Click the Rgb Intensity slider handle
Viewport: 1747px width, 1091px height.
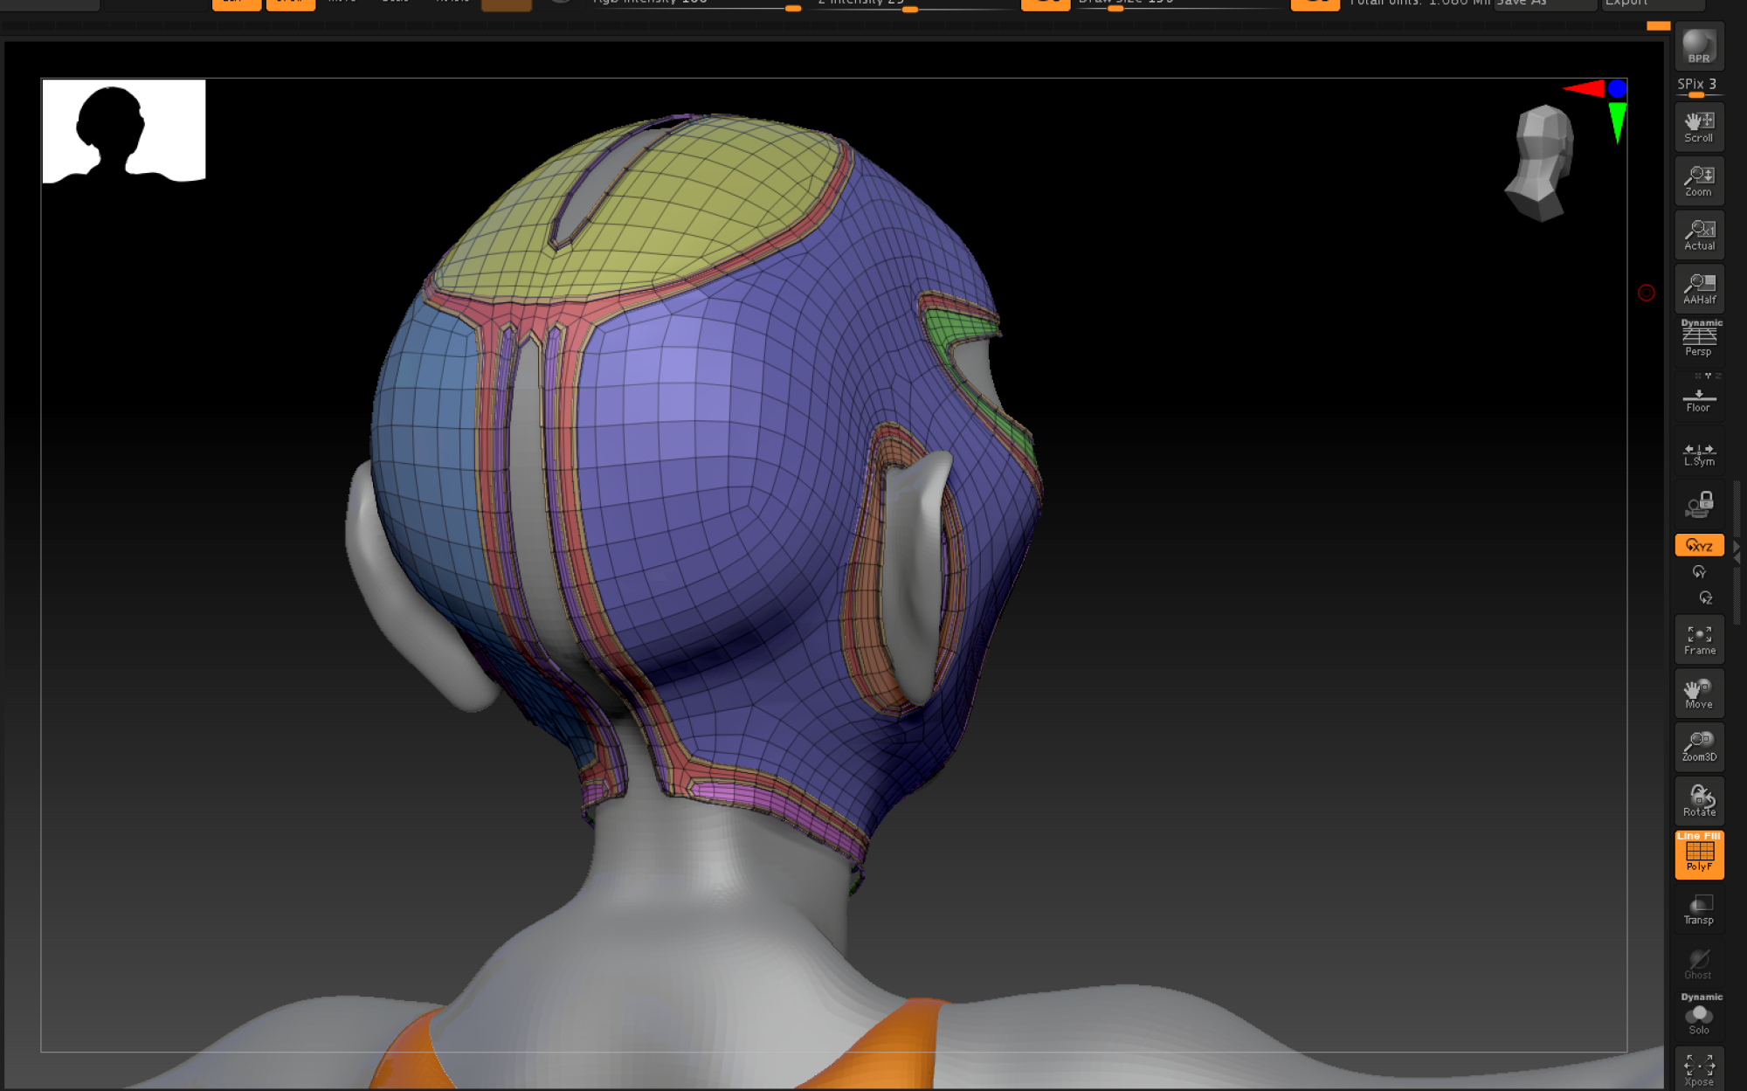(793, 8)
